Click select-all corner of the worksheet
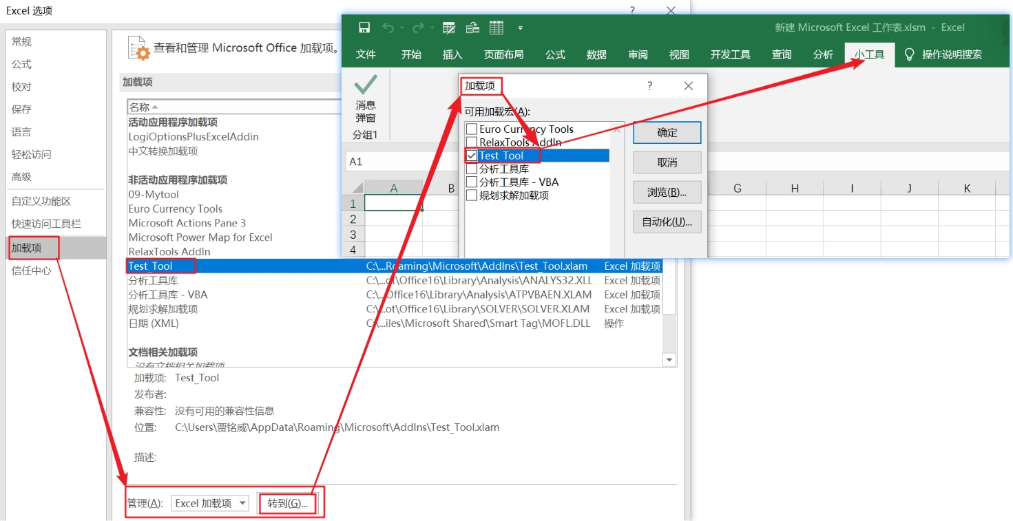 (355, 187)
